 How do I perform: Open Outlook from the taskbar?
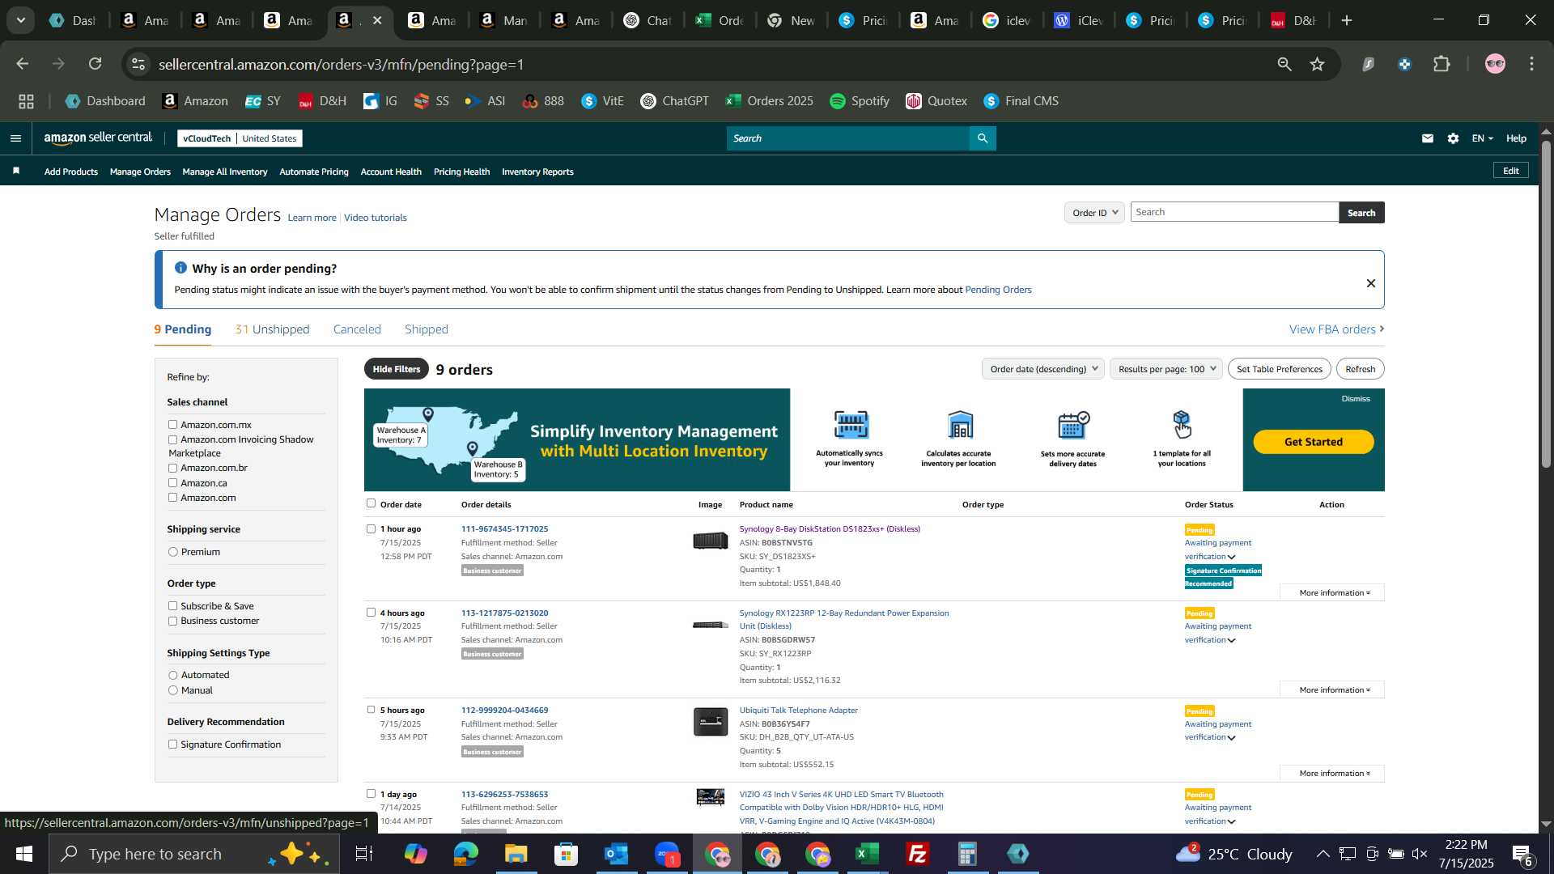click(x=616, y=854)
